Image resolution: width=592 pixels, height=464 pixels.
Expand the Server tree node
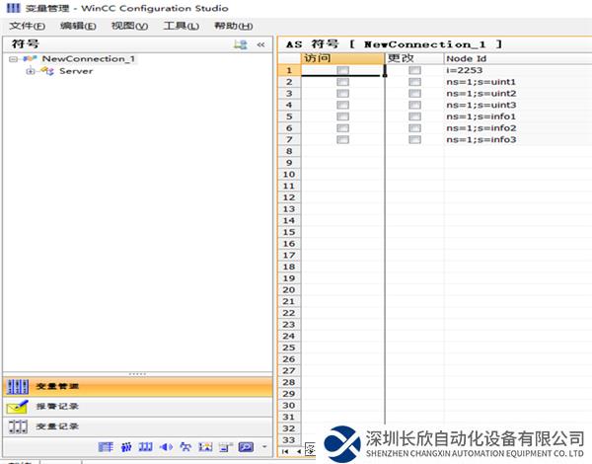point(31,71)
